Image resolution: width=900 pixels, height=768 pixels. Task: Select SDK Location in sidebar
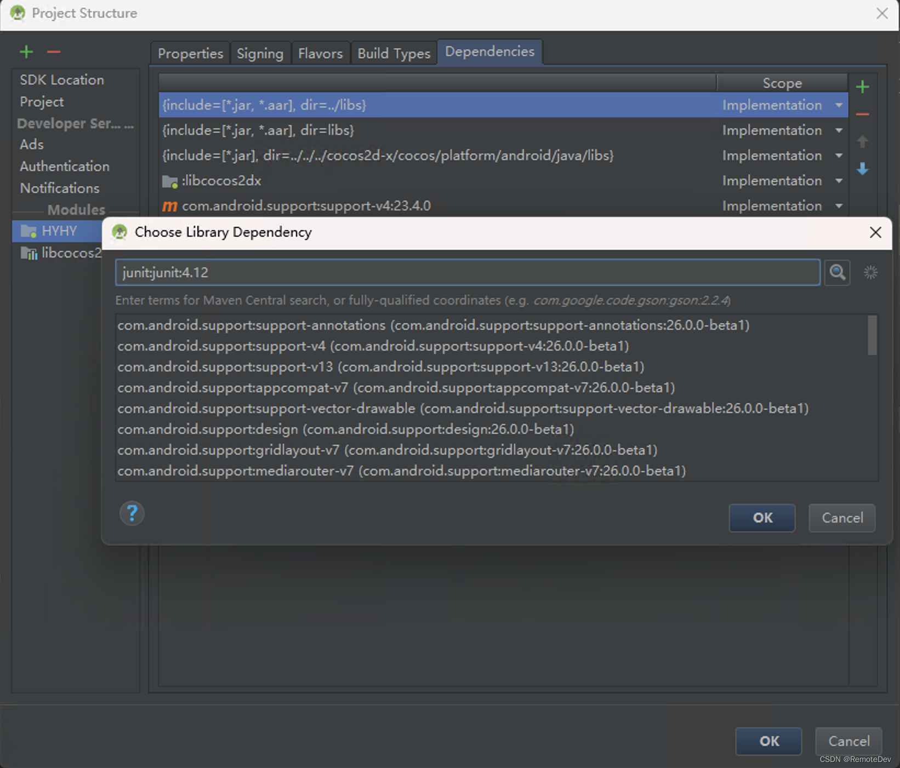62,80
